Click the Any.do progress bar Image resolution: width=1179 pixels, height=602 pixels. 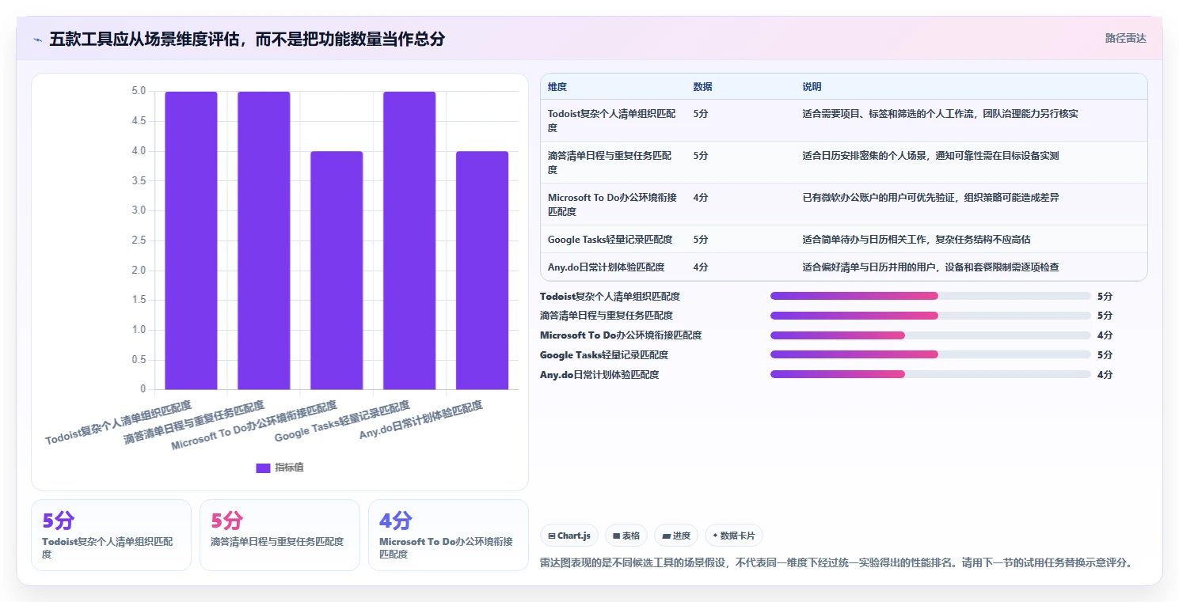(x=930, y=374)
